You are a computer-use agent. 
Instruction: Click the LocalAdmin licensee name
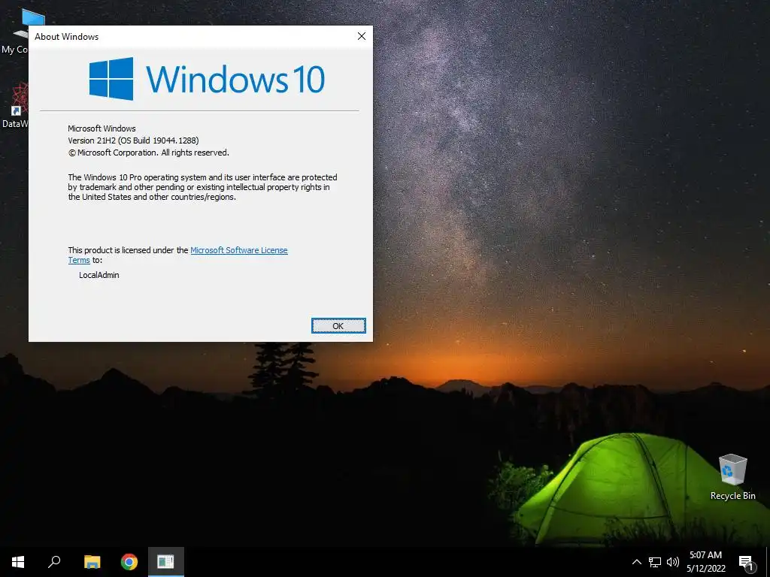(x=99, y=275)
